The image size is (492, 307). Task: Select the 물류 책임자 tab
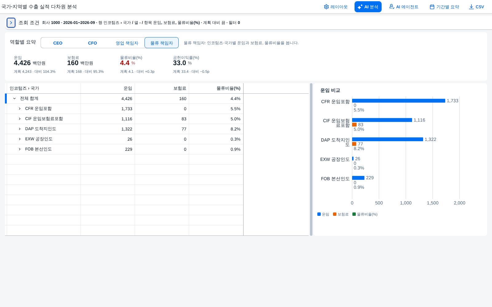tap(161, 43)
